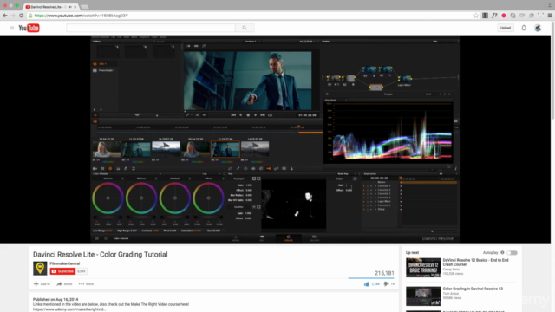
Task: Select the highlighted clip 05 thumbnail
Action: pos(225,149)
